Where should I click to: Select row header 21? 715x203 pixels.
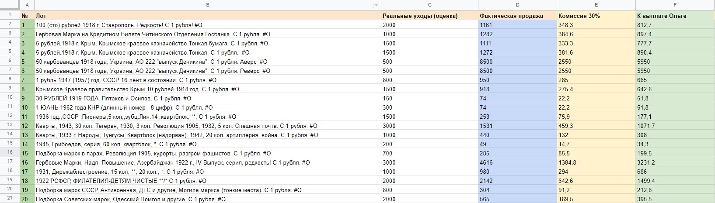click(10, 199)
